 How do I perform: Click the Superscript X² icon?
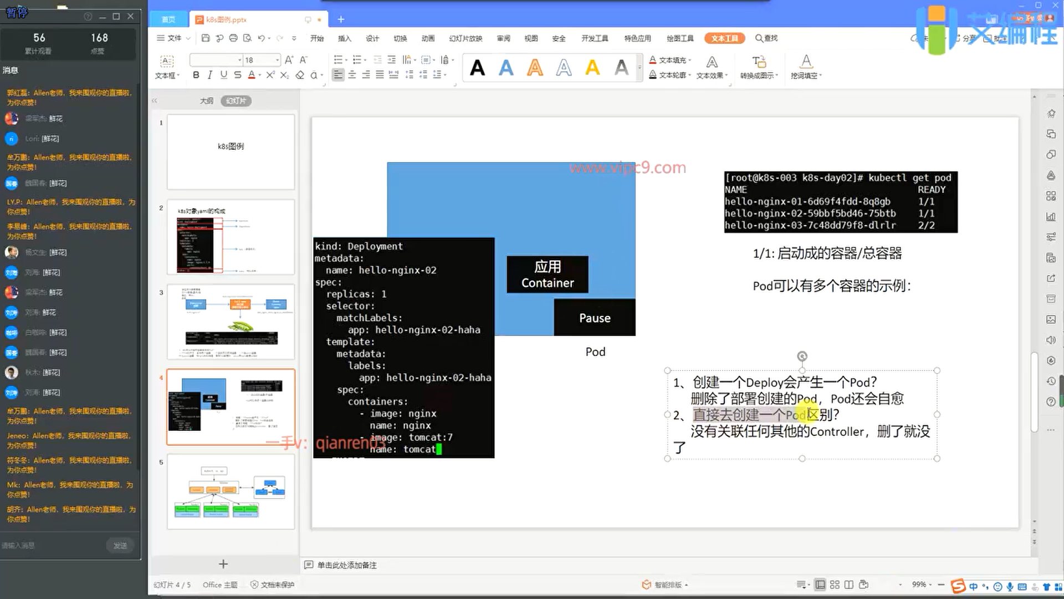pos(270,75)
